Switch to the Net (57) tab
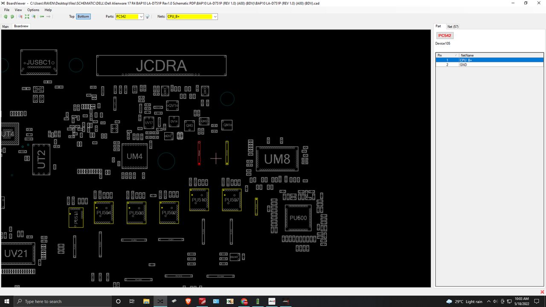Screen dimensions: 546x307 [x=453, y=26]
